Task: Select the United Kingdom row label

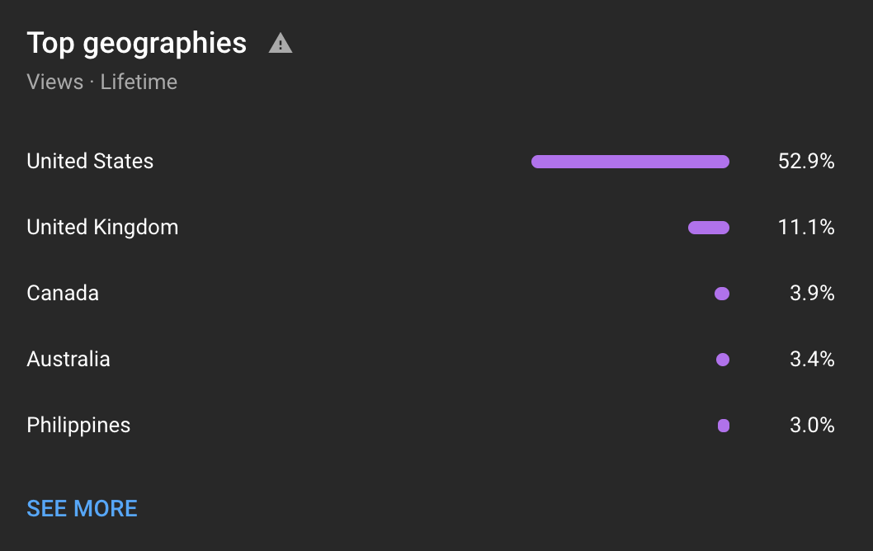Action: [x=102, y=227]
